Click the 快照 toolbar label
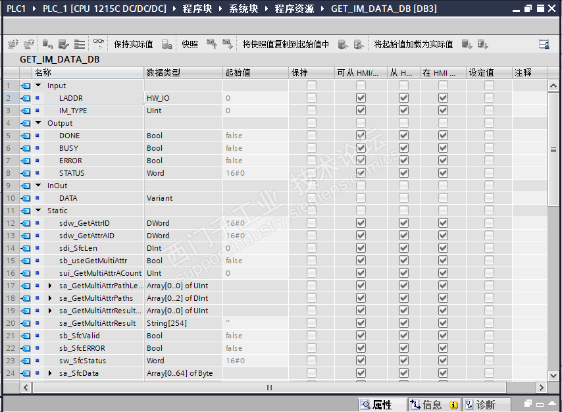The height and width of the screenshot is (412, 562). click(190, 44)
